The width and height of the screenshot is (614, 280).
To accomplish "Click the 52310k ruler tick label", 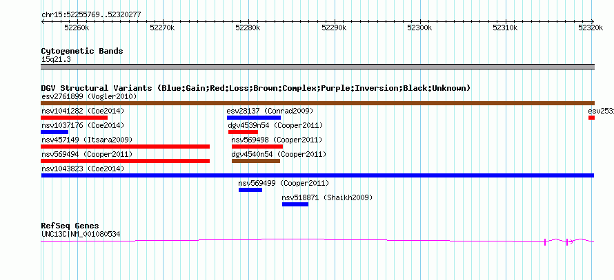I will pos(505,28).
